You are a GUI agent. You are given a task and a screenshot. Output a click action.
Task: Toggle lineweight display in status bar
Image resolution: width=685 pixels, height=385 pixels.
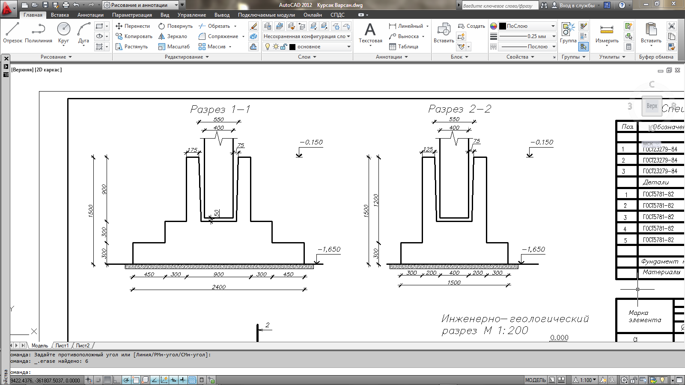tap(183, 380)
